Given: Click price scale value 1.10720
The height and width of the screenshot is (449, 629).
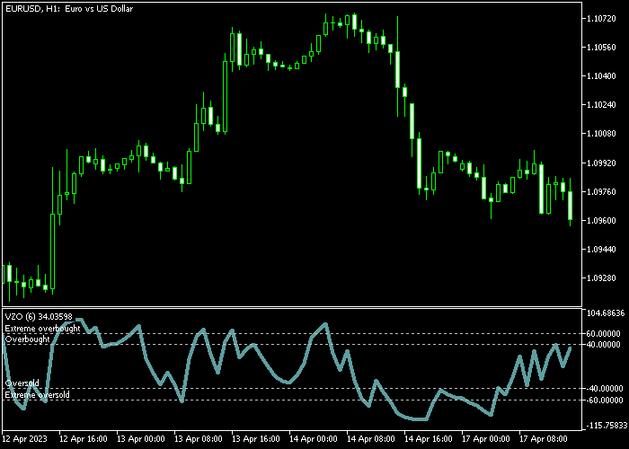Looking at the screenshot, I should click(601, 19).
